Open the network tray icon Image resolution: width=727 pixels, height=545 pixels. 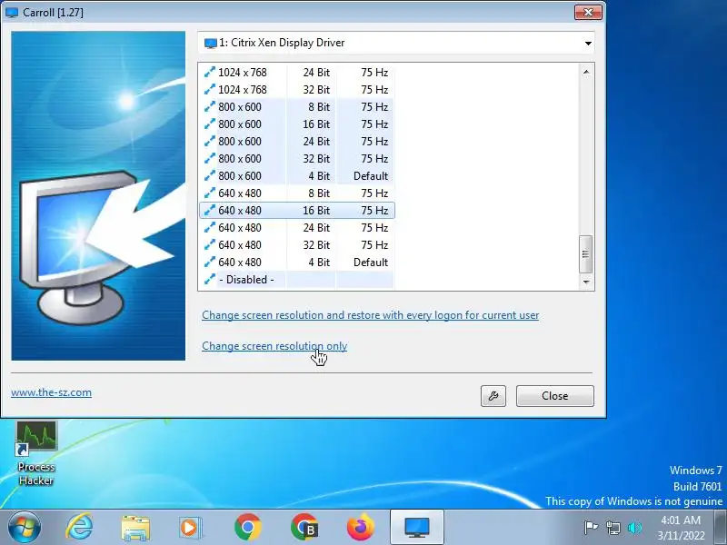coord(613,528)
